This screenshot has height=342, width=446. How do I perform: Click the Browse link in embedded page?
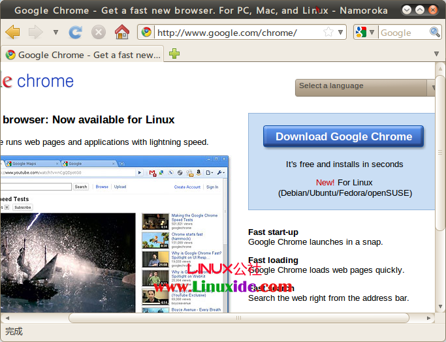click(x=102, y=187)
